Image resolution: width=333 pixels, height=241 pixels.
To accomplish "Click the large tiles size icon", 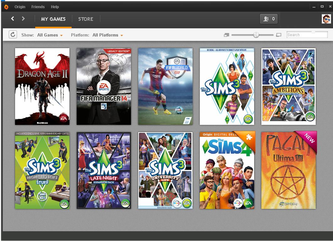I will (279, 35).
